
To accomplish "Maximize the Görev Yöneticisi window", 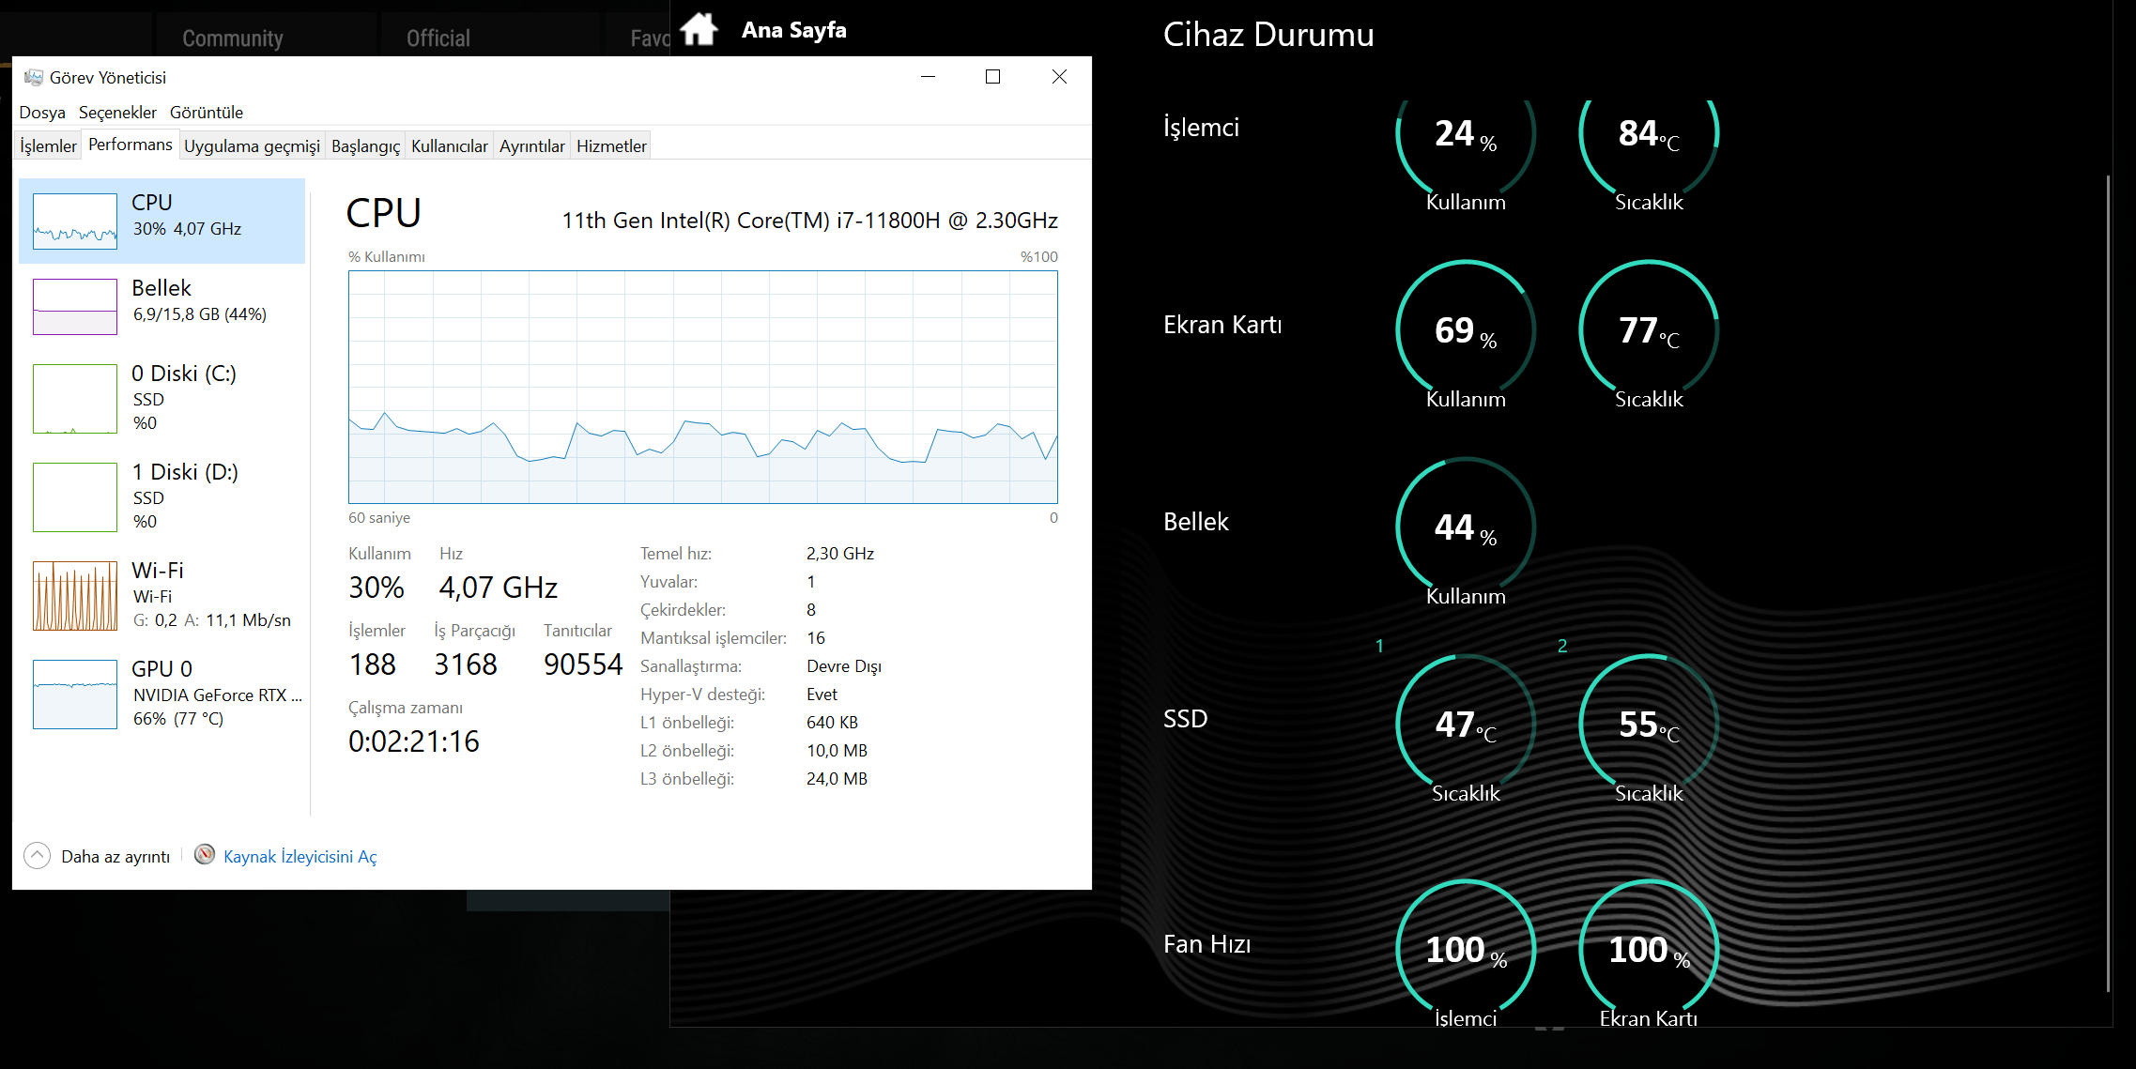I will point(992,77).
